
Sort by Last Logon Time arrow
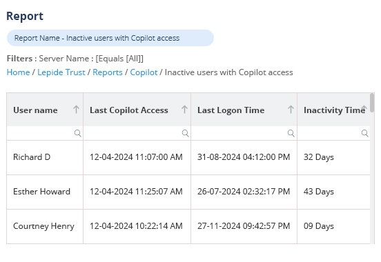point(291,110)
